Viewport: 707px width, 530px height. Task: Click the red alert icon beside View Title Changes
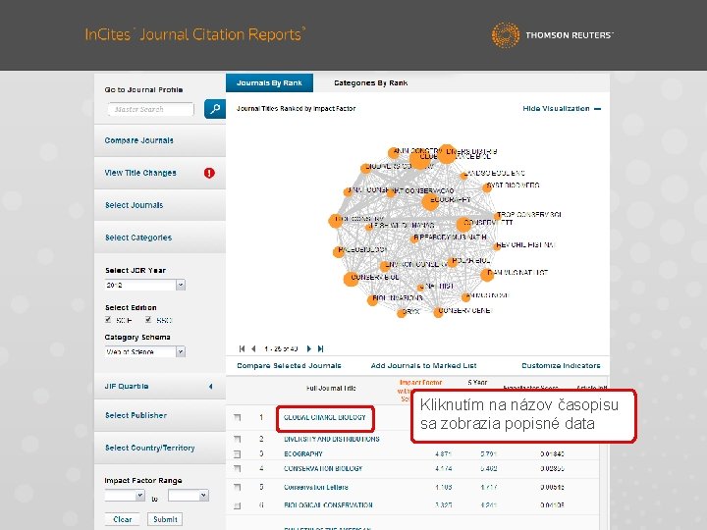[x=209, y=173]
